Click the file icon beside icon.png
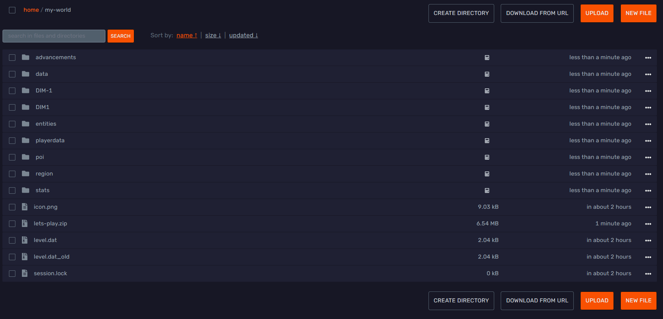 [25, 207]
